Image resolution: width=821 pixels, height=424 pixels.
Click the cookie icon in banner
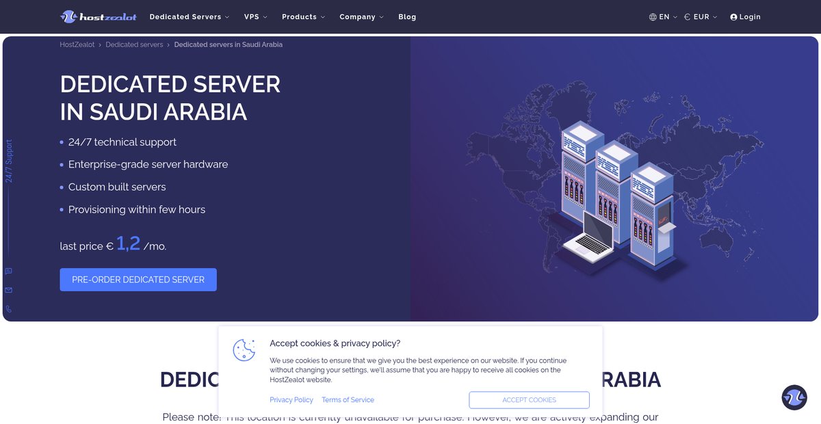point(244,349)
